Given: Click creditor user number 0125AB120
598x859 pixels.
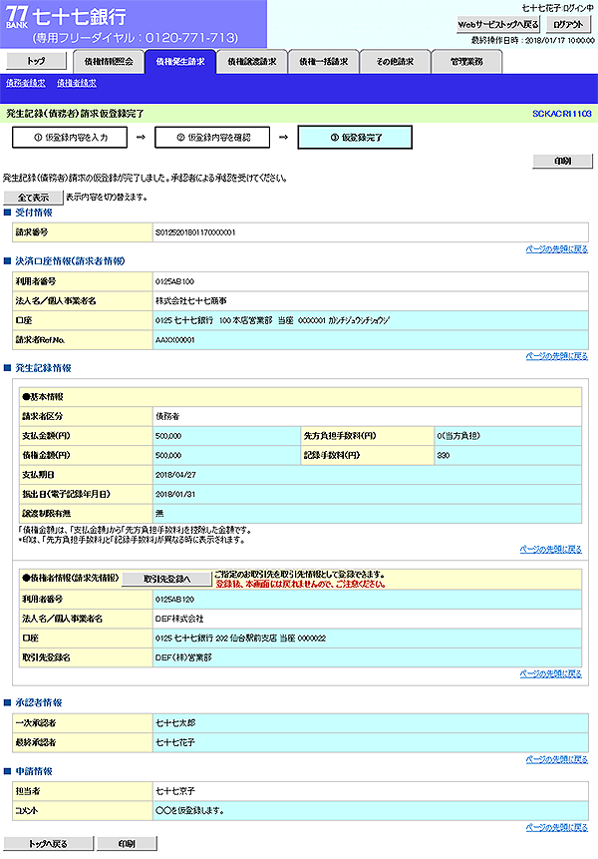Looking at the screenshot, I should (x=174, y=600).
